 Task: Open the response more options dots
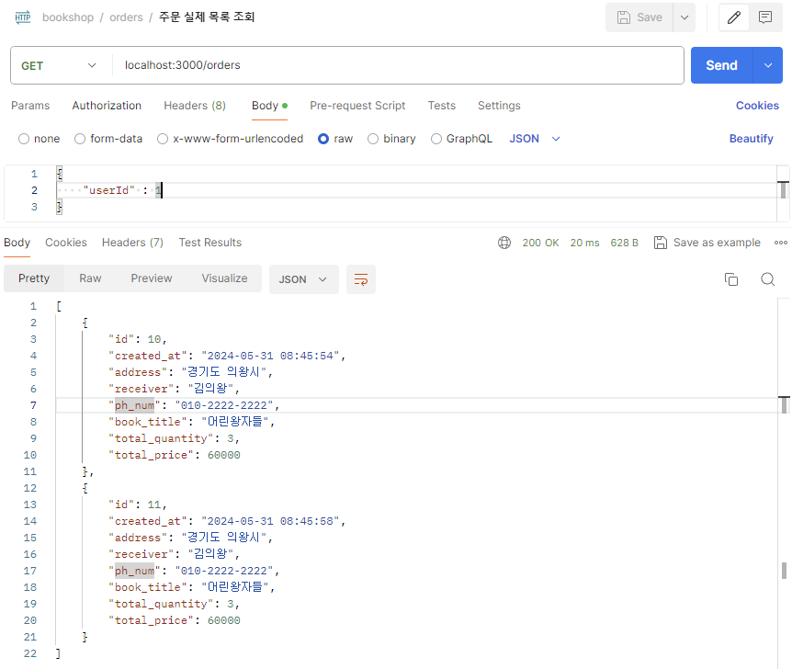[x=781, y=243]
